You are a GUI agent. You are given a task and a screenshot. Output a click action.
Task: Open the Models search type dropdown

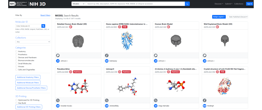pos(79,4)
